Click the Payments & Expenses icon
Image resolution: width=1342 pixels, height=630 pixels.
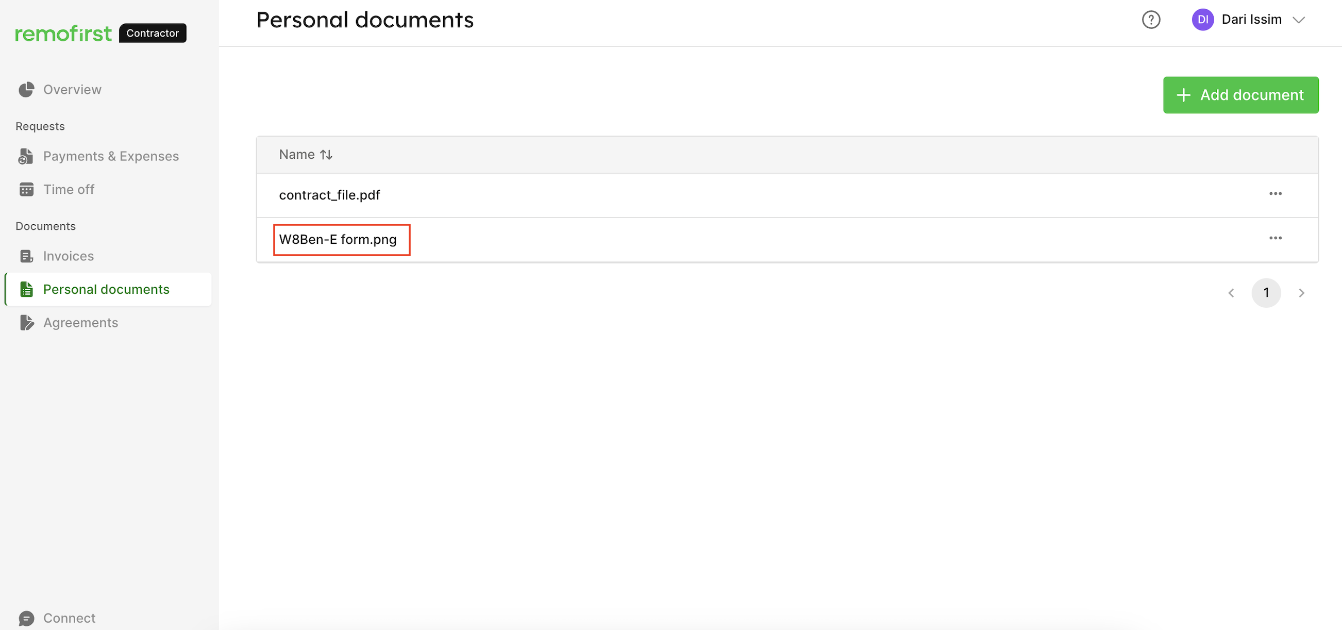(x=26, y=156)
